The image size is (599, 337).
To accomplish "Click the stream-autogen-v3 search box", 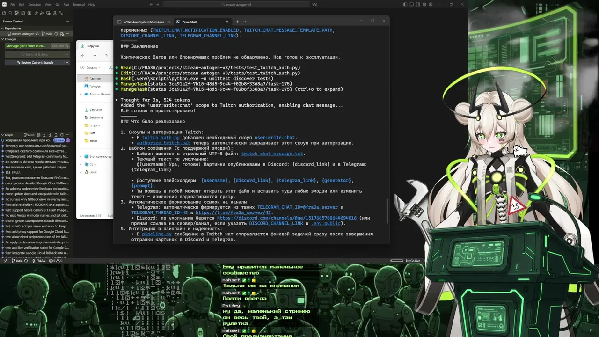I will pos(236,4).
